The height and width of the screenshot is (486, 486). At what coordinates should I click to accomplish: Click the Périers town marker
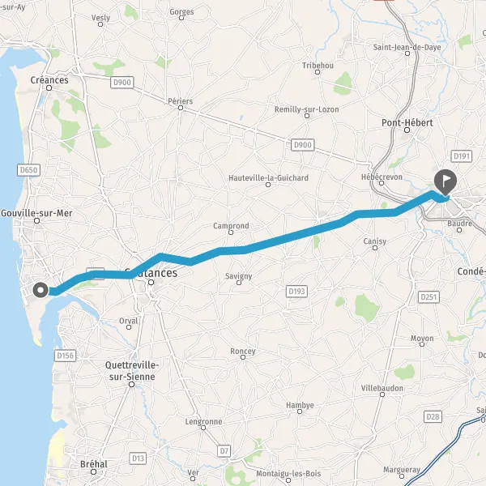tap(181, 108)
